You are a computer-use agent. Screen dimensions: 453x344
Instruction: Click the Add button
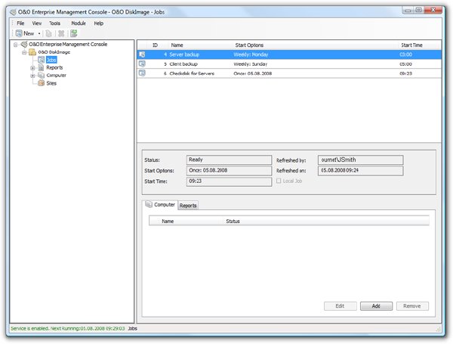[x=376, y=306]
